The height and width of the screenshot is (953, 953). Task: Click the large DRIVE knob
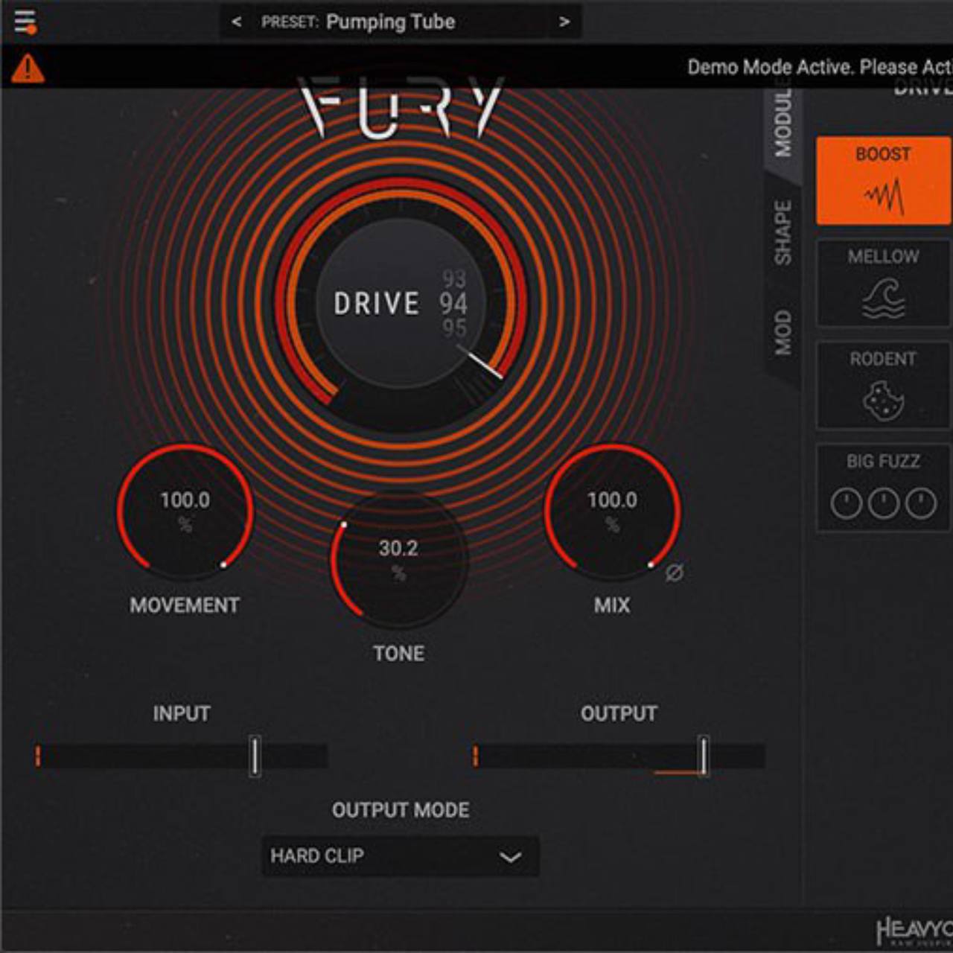401,303
